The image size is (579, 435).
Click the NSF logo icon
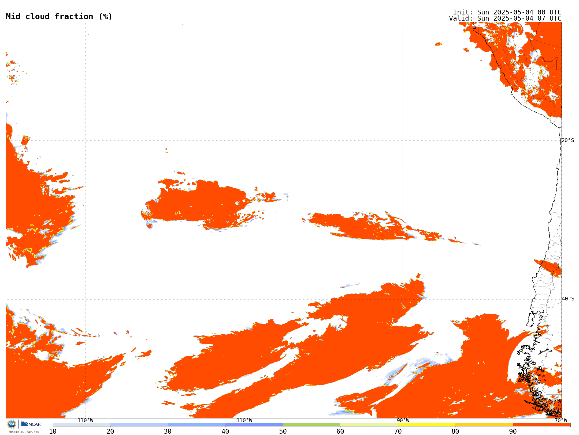point(12,424)
